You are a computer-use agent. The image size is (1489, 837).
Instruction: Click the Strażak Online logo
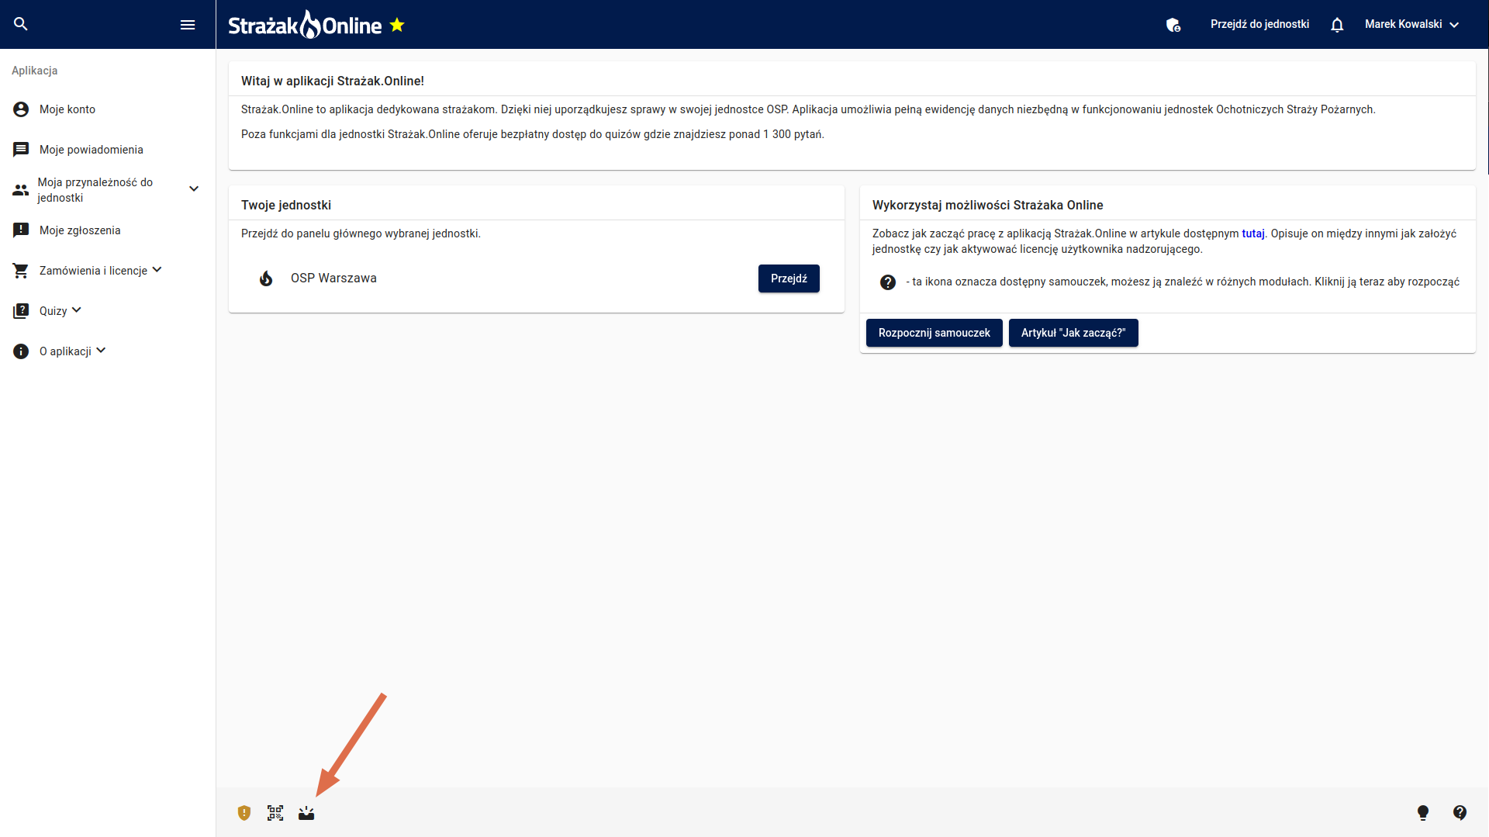[305, 25]
